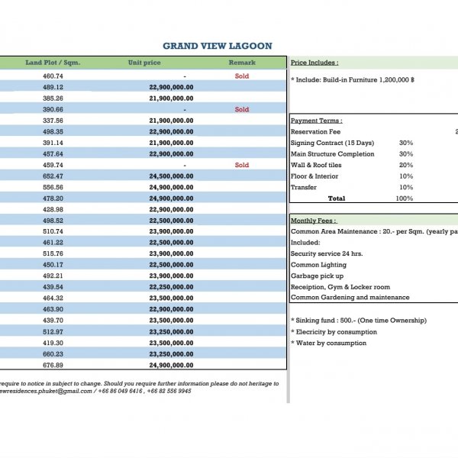Click the Remark column header
The image size is (458, 458).
point(242,63)
